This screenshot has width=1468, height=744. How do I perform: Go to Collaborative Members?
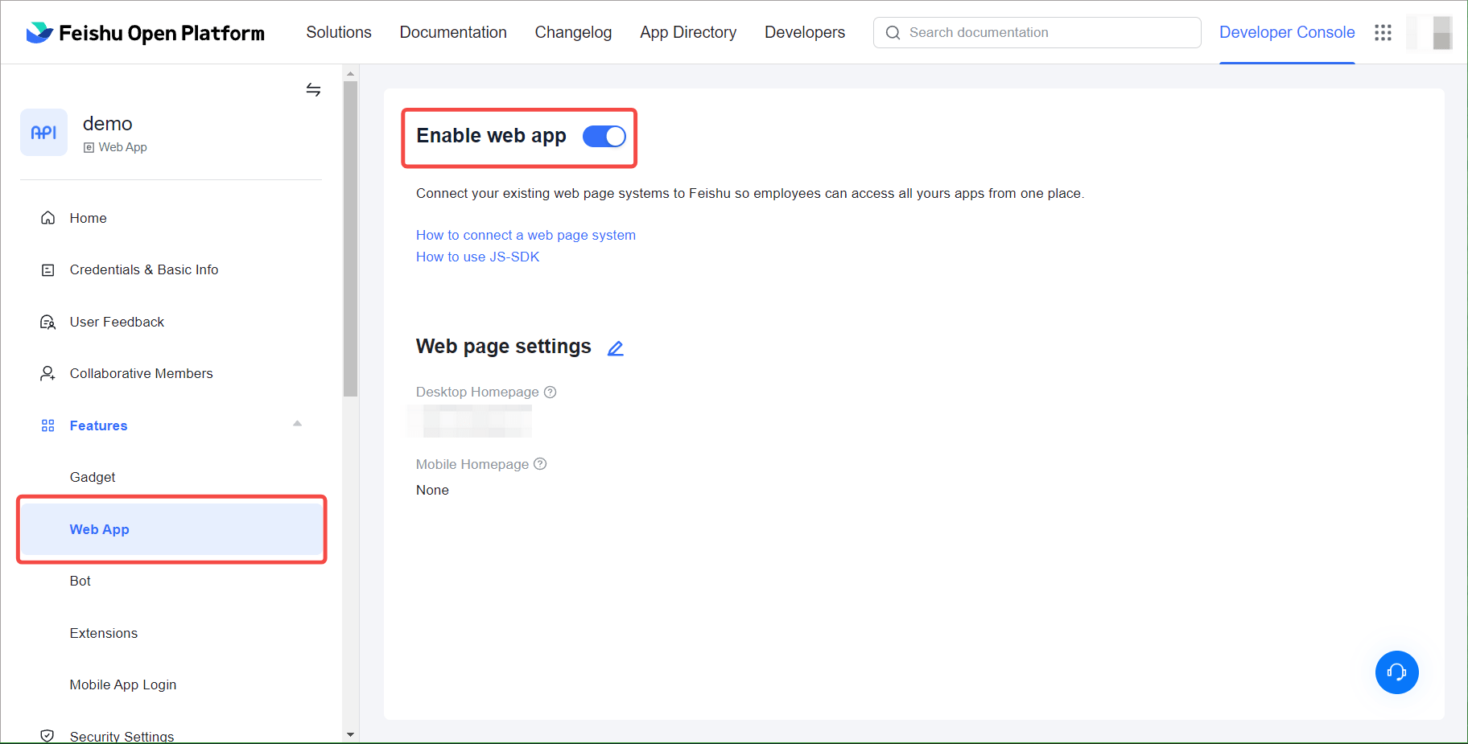point(142,373)
